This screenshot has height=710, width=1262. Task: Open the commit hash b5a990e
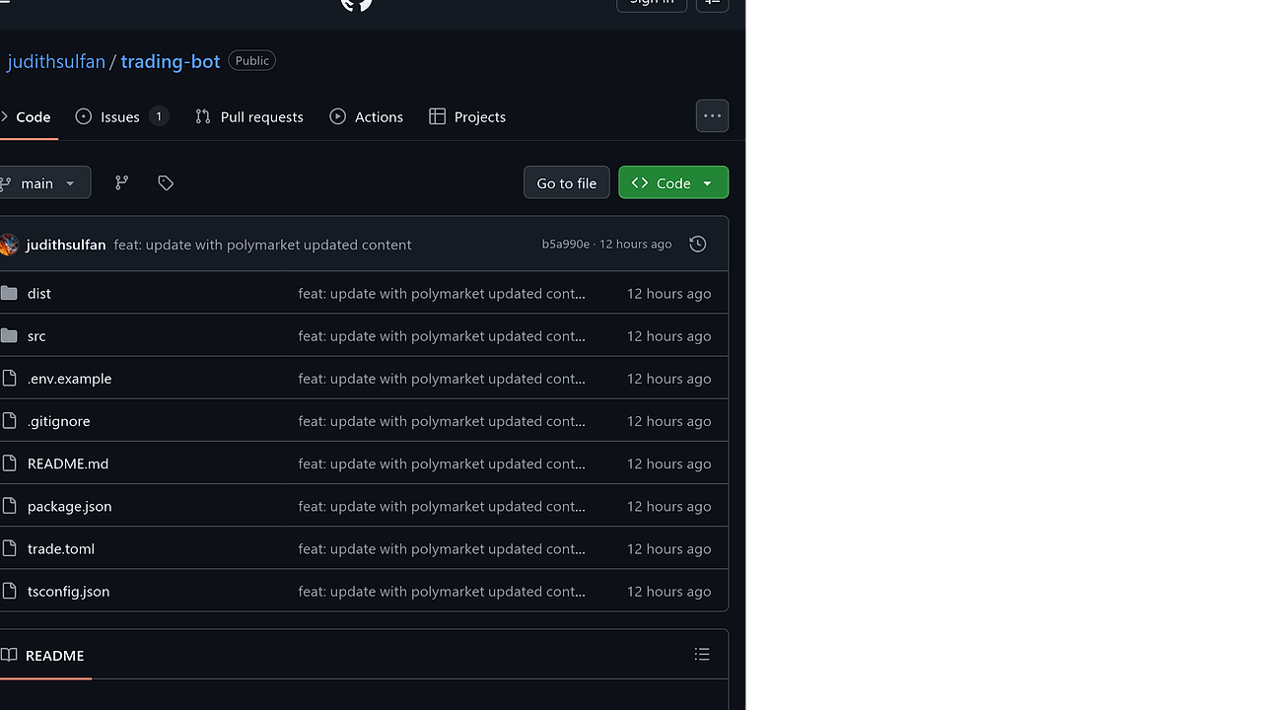coord(565,245)
